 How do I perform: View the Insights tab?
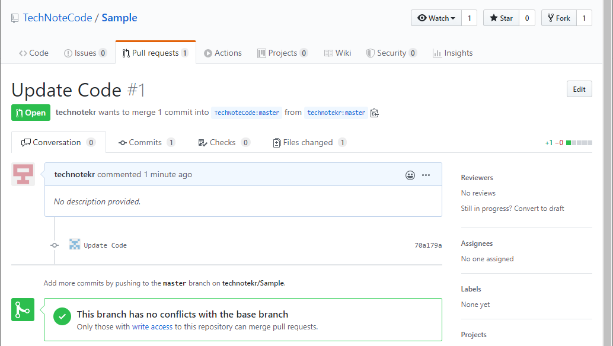453,53
